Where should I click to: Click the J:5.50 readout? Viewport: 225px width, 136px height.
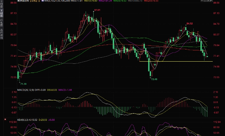point(52,120)
